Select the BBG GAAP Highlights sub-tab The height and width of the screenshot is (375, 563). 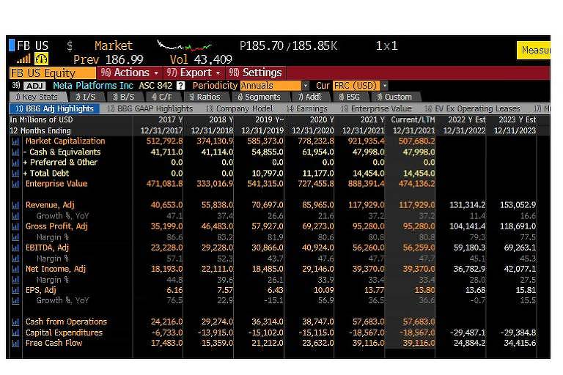pyautogui.click(x=150, y=108)
